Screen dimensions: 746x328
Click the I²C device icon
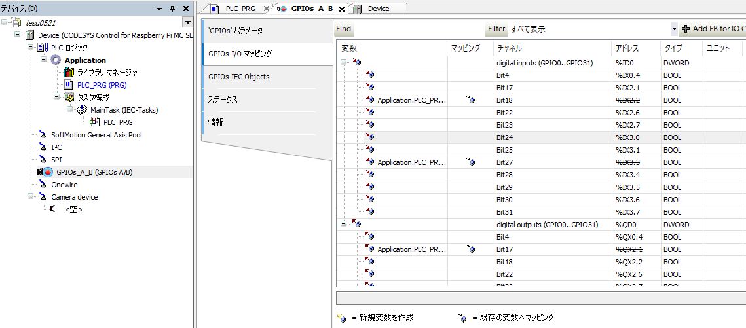tap(43, 147)
